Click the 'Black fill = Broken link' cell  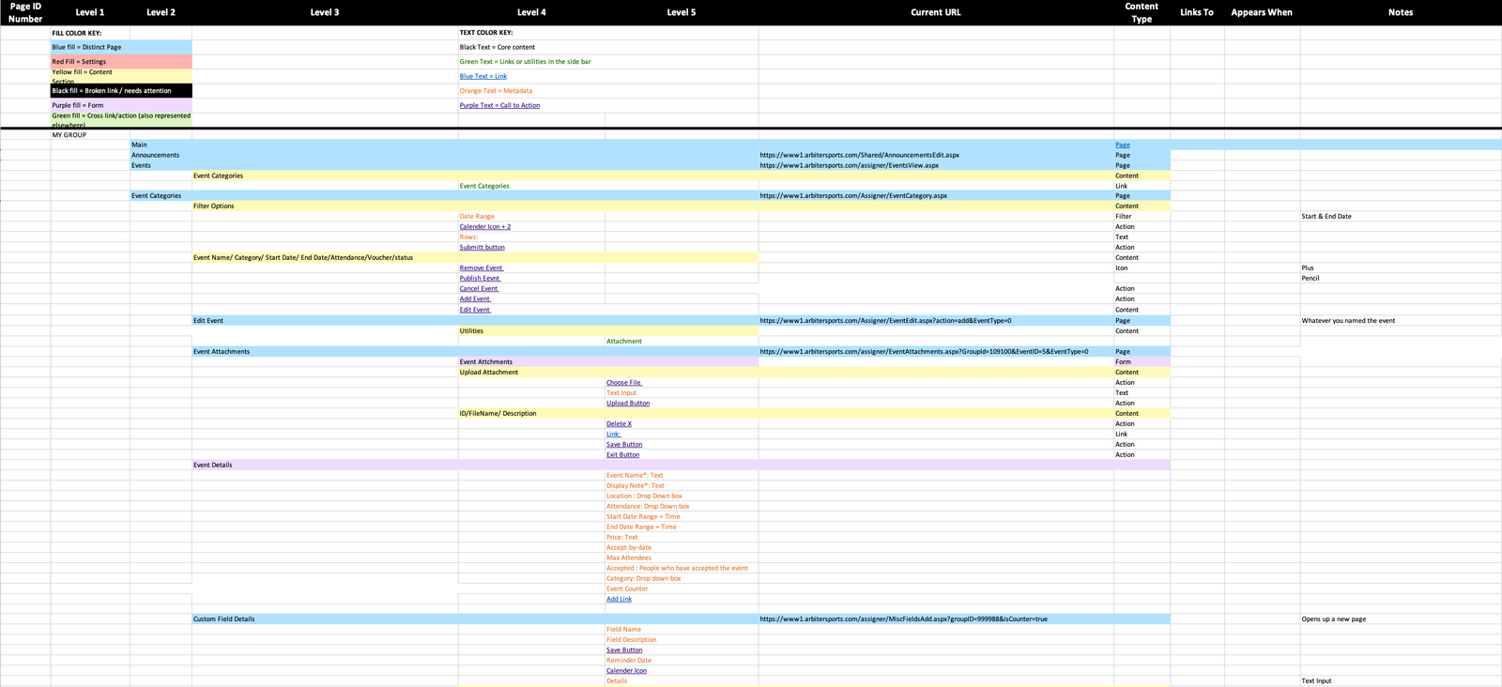pos(121,91)
